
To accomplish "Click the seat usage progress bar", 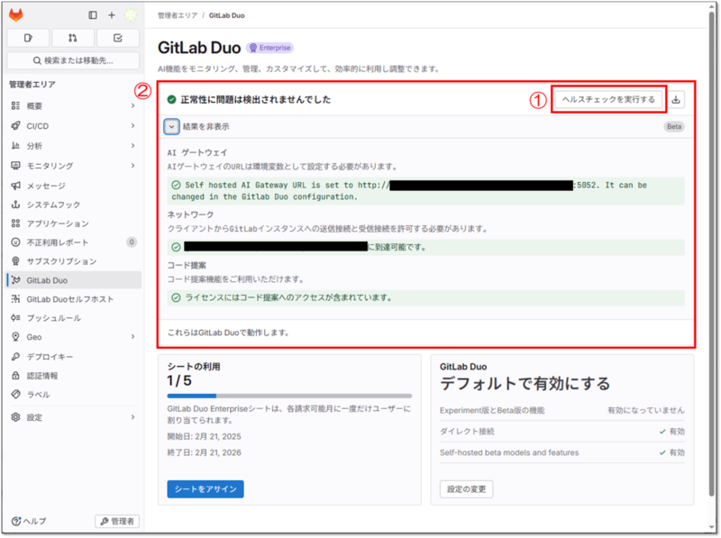I will pyautogui.click(x=289, y=396).
